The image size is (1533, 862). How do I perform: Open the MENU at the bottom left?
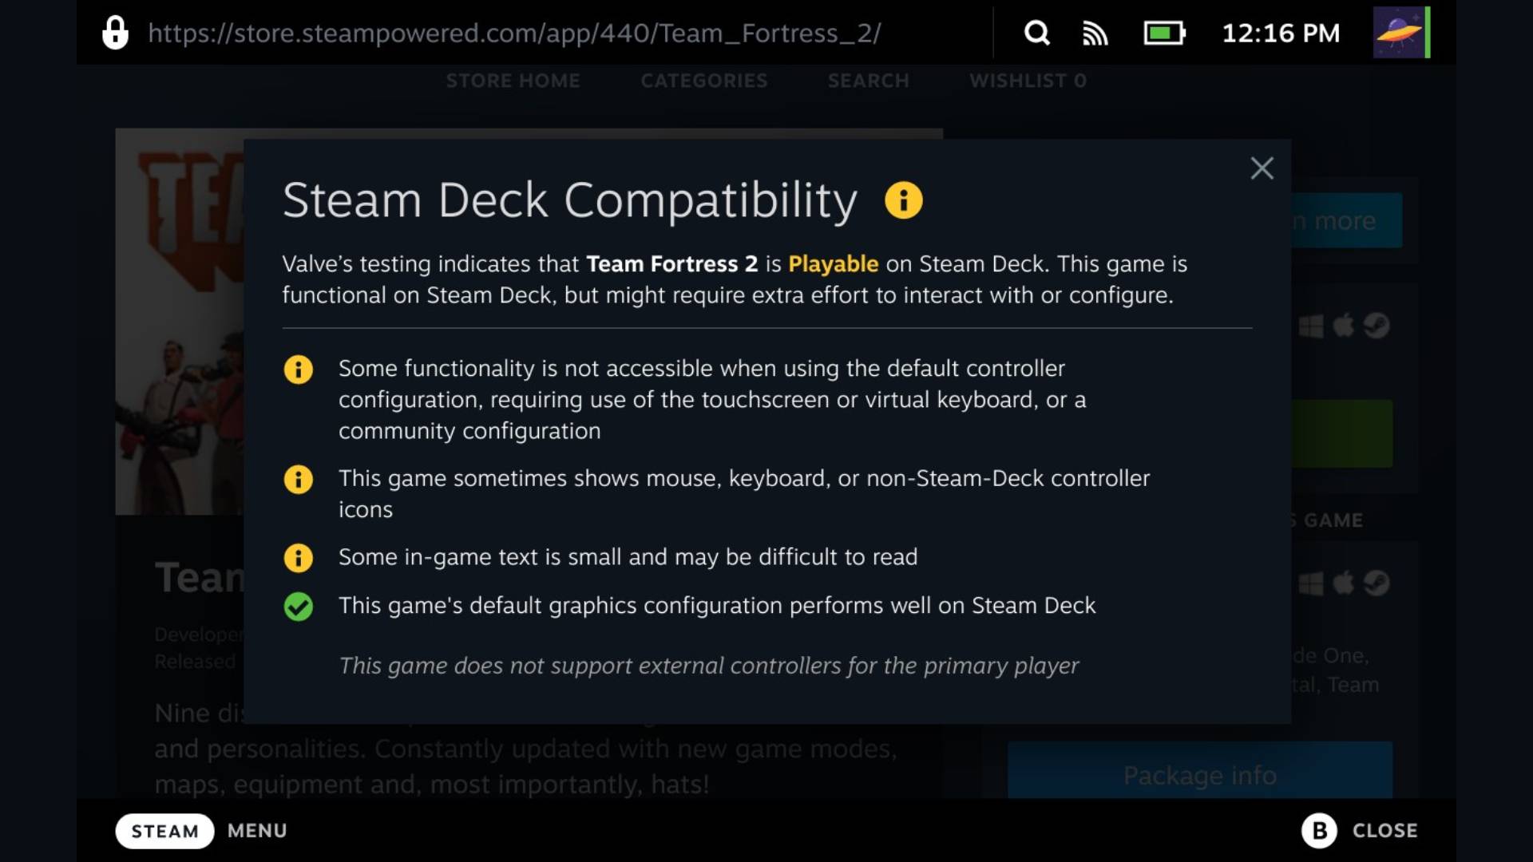[x=256, y=830]
